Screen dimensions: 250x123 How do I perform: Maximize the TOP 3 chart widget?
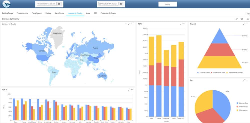point(181,24)
